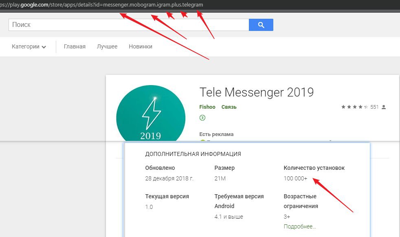This screenshot has height=237, width=400.
Task: Expand the Категории dropdown
Action: point(29,47)
